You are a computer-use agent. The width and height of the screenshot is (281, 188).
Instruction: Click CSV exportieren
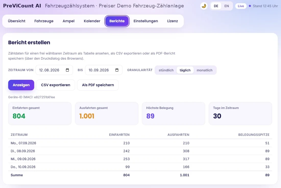tap(56, 85)
